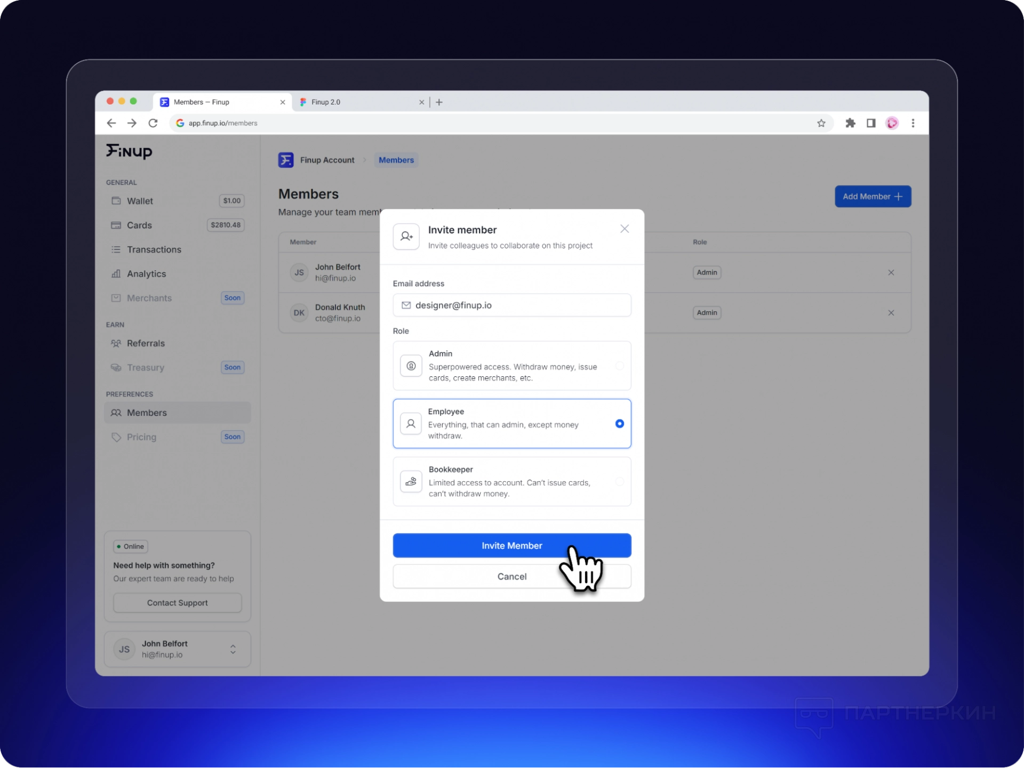Bookmark page with star icon
This screenshot has height=768, width=1024.
[821, 123]
